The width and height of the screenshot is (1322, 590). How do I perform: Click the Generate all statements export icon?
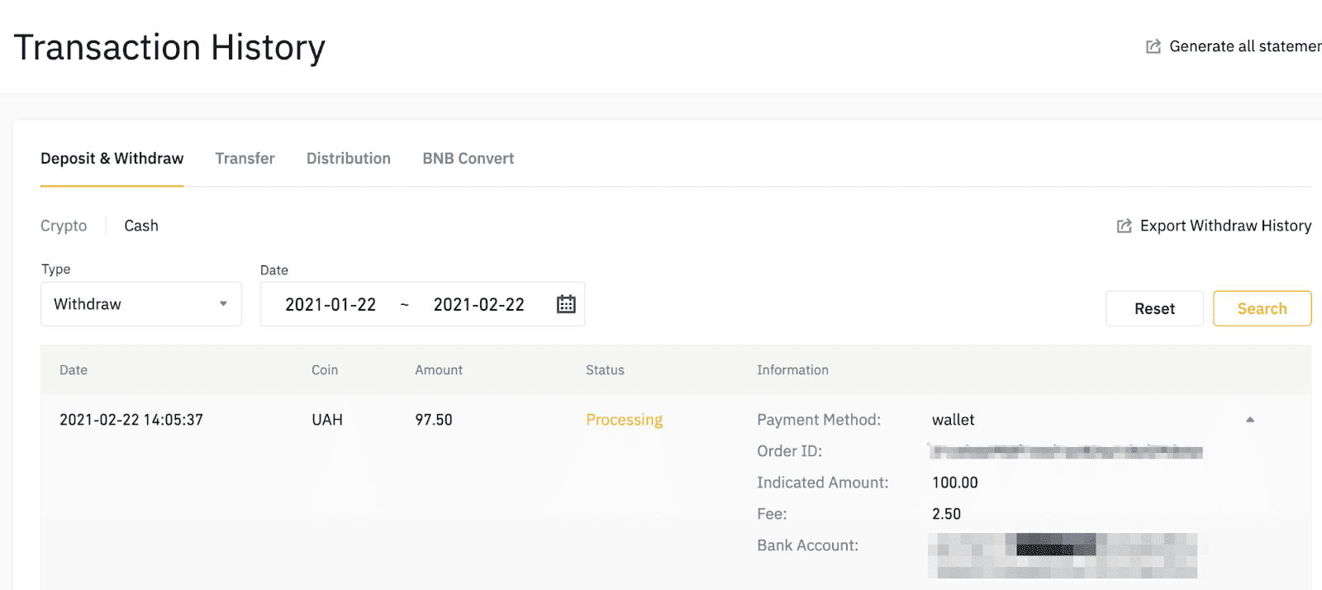pyautogui.click(x=1153, y=46)
